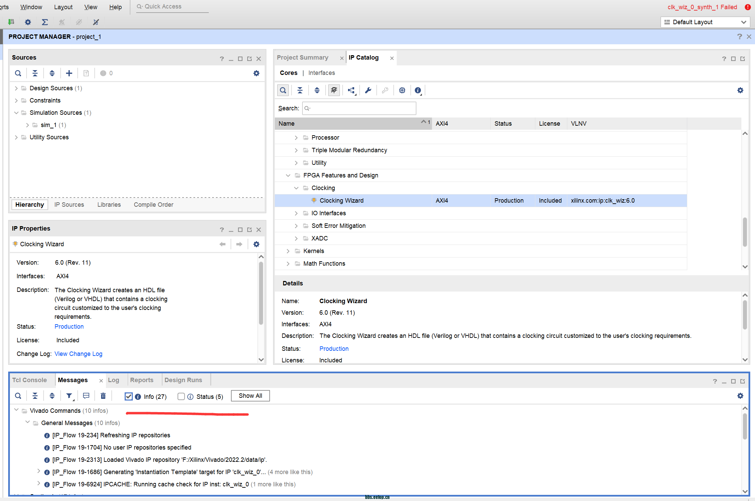Open IP Properties settings gear
Screen dimensions: 755x501
coord(256,244)
